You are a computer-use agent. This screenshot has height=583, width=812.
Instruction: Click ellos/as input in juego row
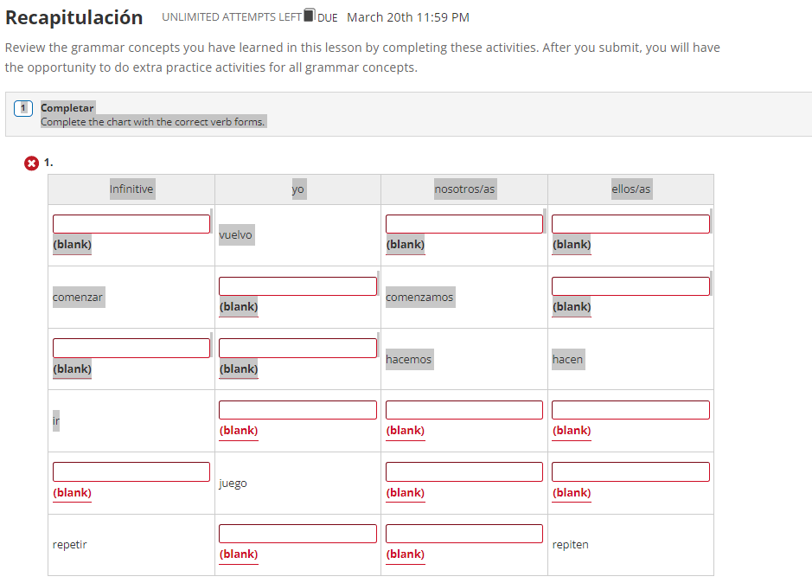[x=630, y=471]
